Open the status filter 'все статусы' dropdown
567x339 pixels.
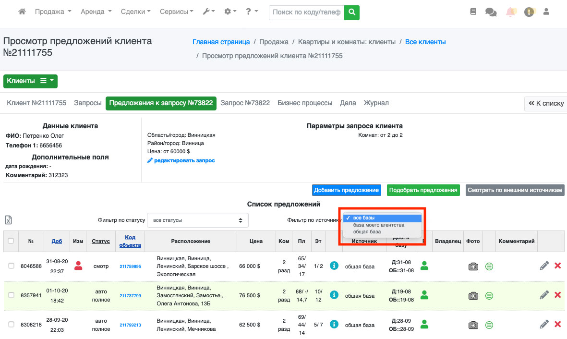[197, 220]
